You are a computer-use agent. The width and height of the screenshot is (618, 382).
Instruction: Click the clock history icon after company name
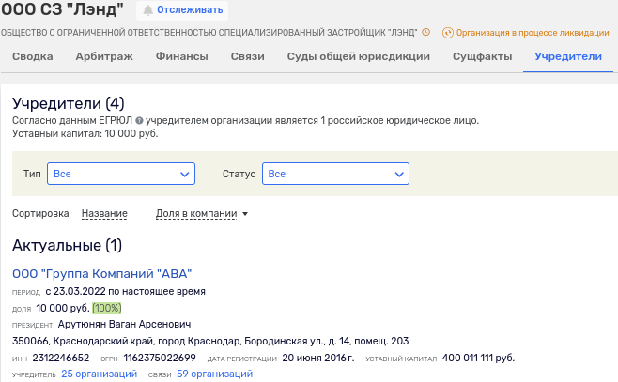[425, 32]
